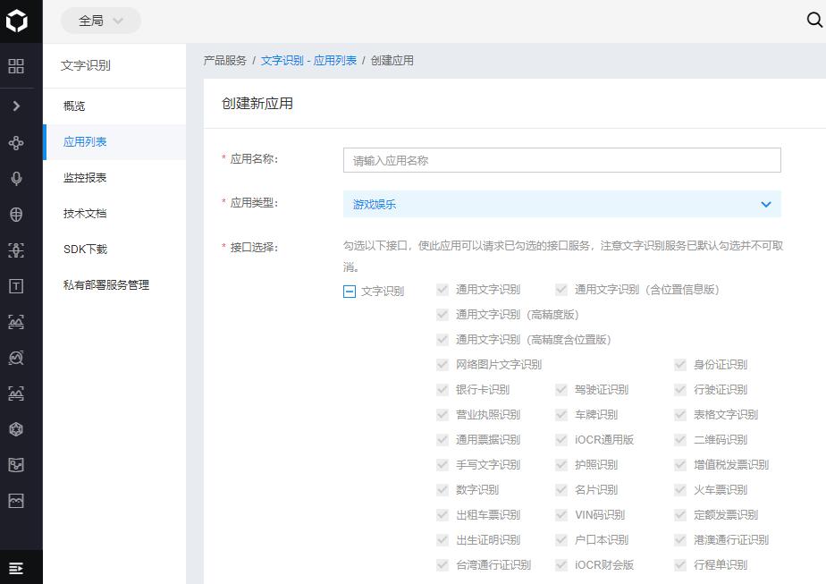The width and height of the screenshot is (826, 584).
Task: Toggle the 驾驶证识别 checkbox
Action: pyautogui.click(x=561, y=390)
